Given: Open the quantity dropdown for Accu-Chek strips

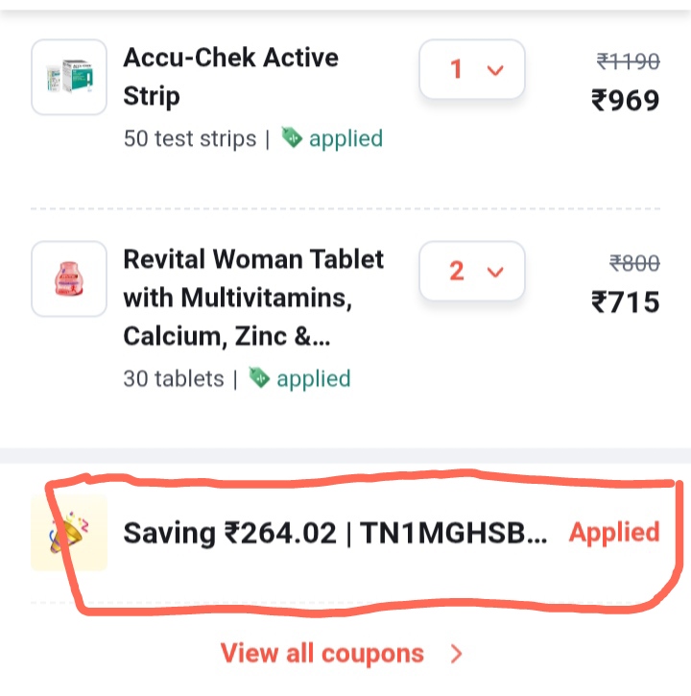Looking at the screenshot, I should (472, 69).
